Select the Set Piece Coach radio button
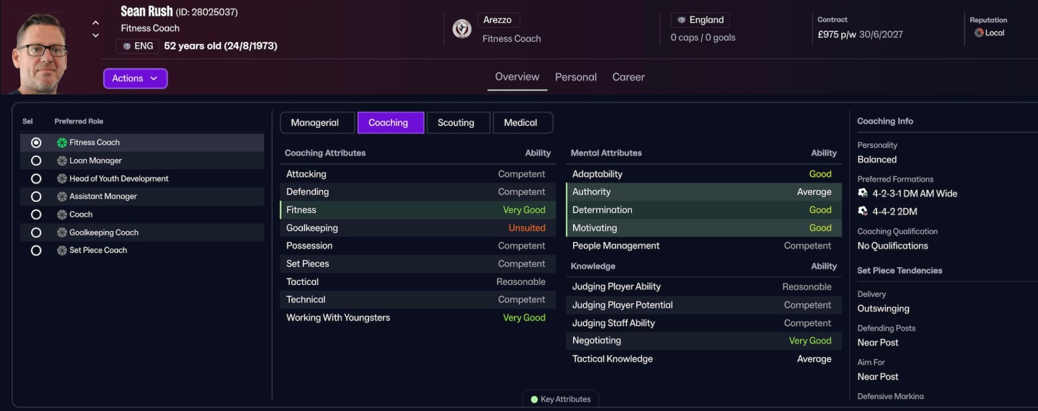This screenshot has height=411, width=1038. (x=36, y=251)
